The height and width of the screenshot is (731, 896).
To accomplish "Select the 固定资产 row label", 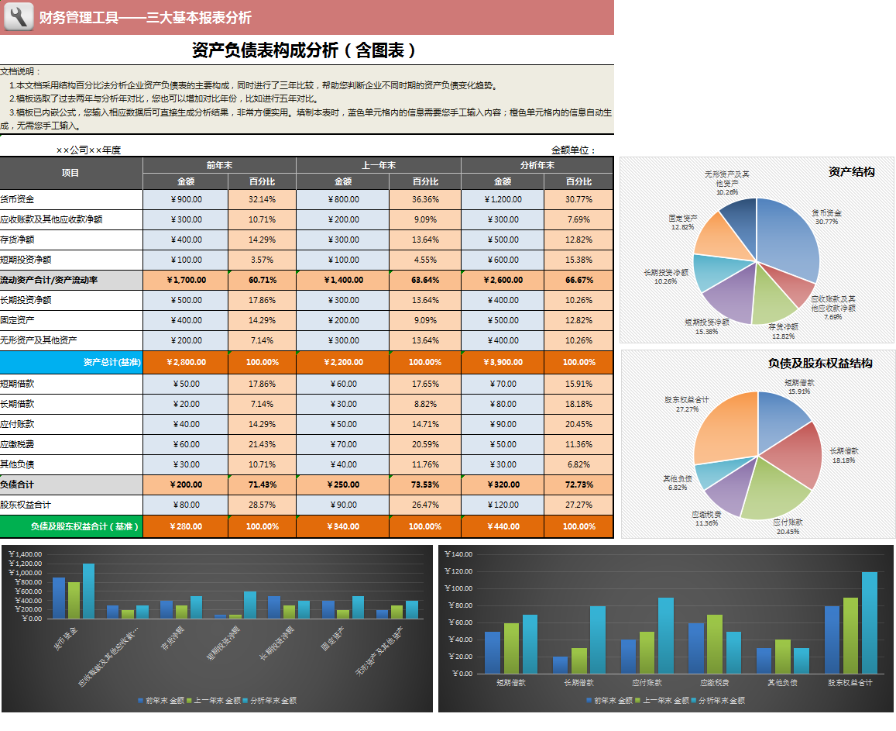I will tap(70, 320).
